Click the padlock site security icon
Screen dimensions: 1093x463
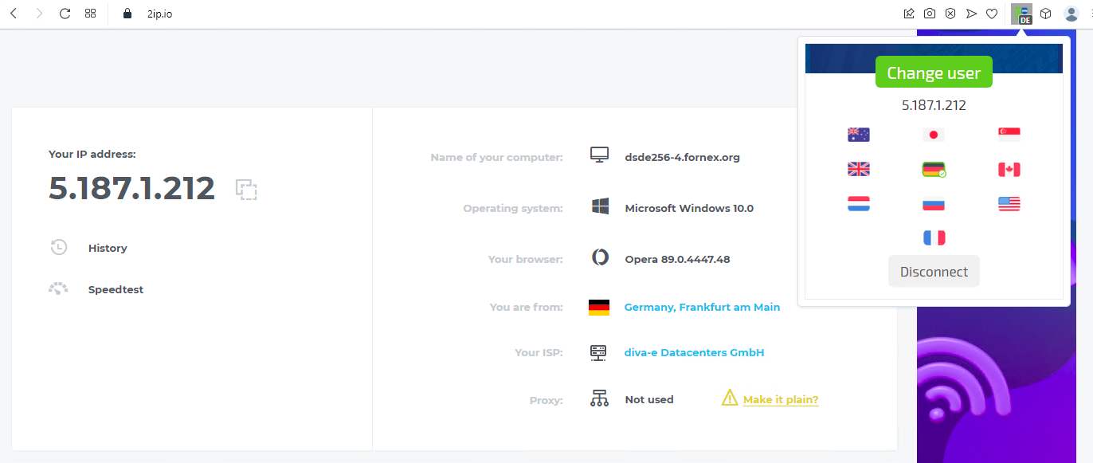[127, 14]
